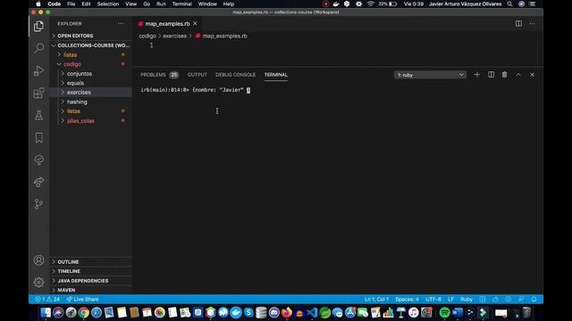
Task: Switch to the DEBUG CONSOLE tab
Action: [x=235, y=75]
